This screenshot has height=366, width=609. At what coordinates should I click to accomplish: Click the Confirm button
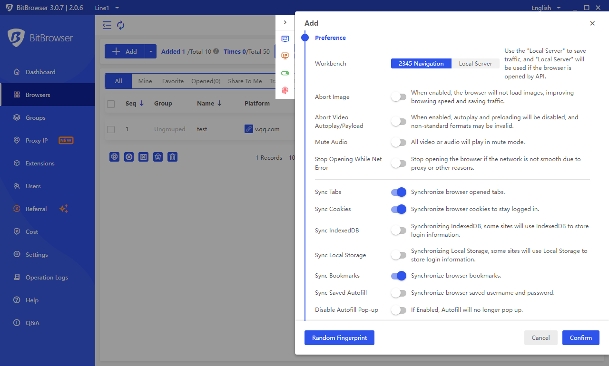click(581, 337)
